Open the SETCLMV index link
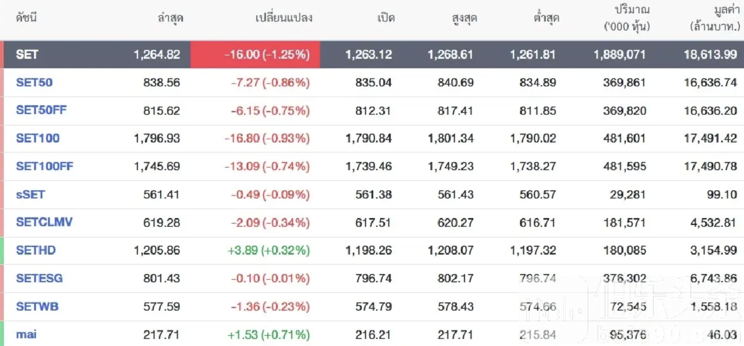This screenshot has height=346, width=744. (44, 222)
